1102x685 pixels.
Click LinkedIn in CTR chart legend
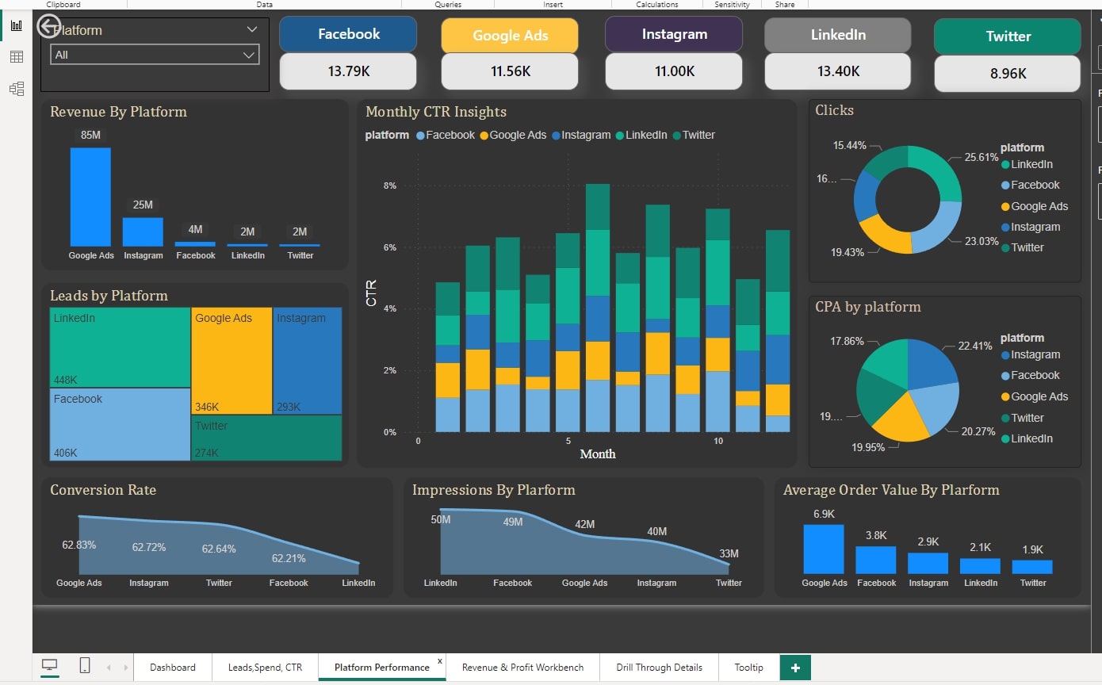[641, 135]
